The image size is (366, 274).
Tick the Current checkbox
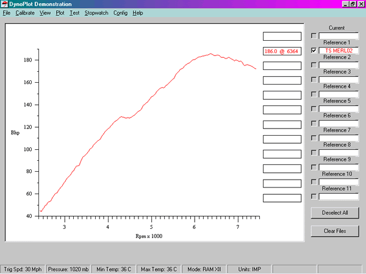(314, 36)
